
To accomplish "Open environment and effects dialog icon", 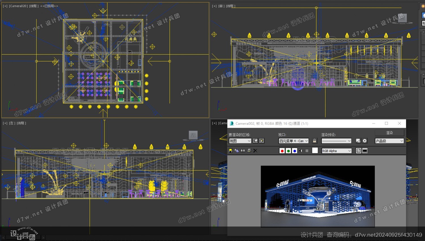I will tap(365, 141).
